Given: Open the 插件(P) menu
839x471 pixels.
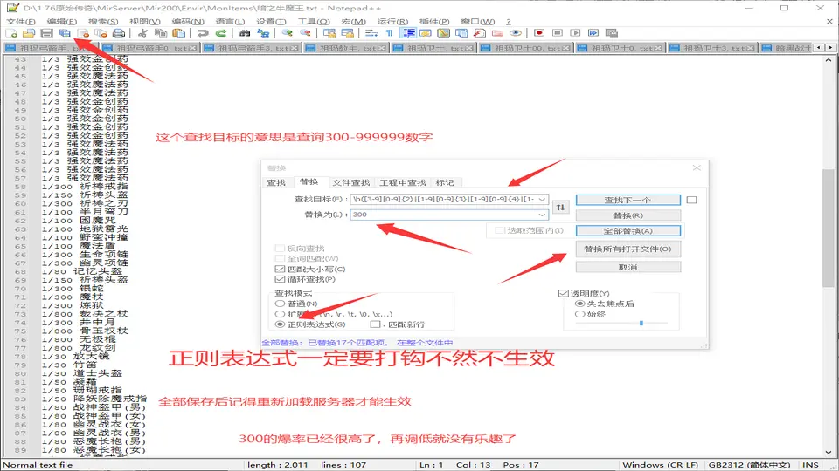Looking at the screenshot, I should pos(434,21).
